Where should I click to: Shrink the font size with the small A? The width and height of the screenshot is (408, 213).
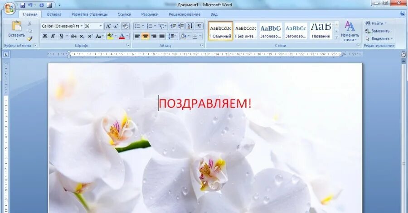coord(116,26)
